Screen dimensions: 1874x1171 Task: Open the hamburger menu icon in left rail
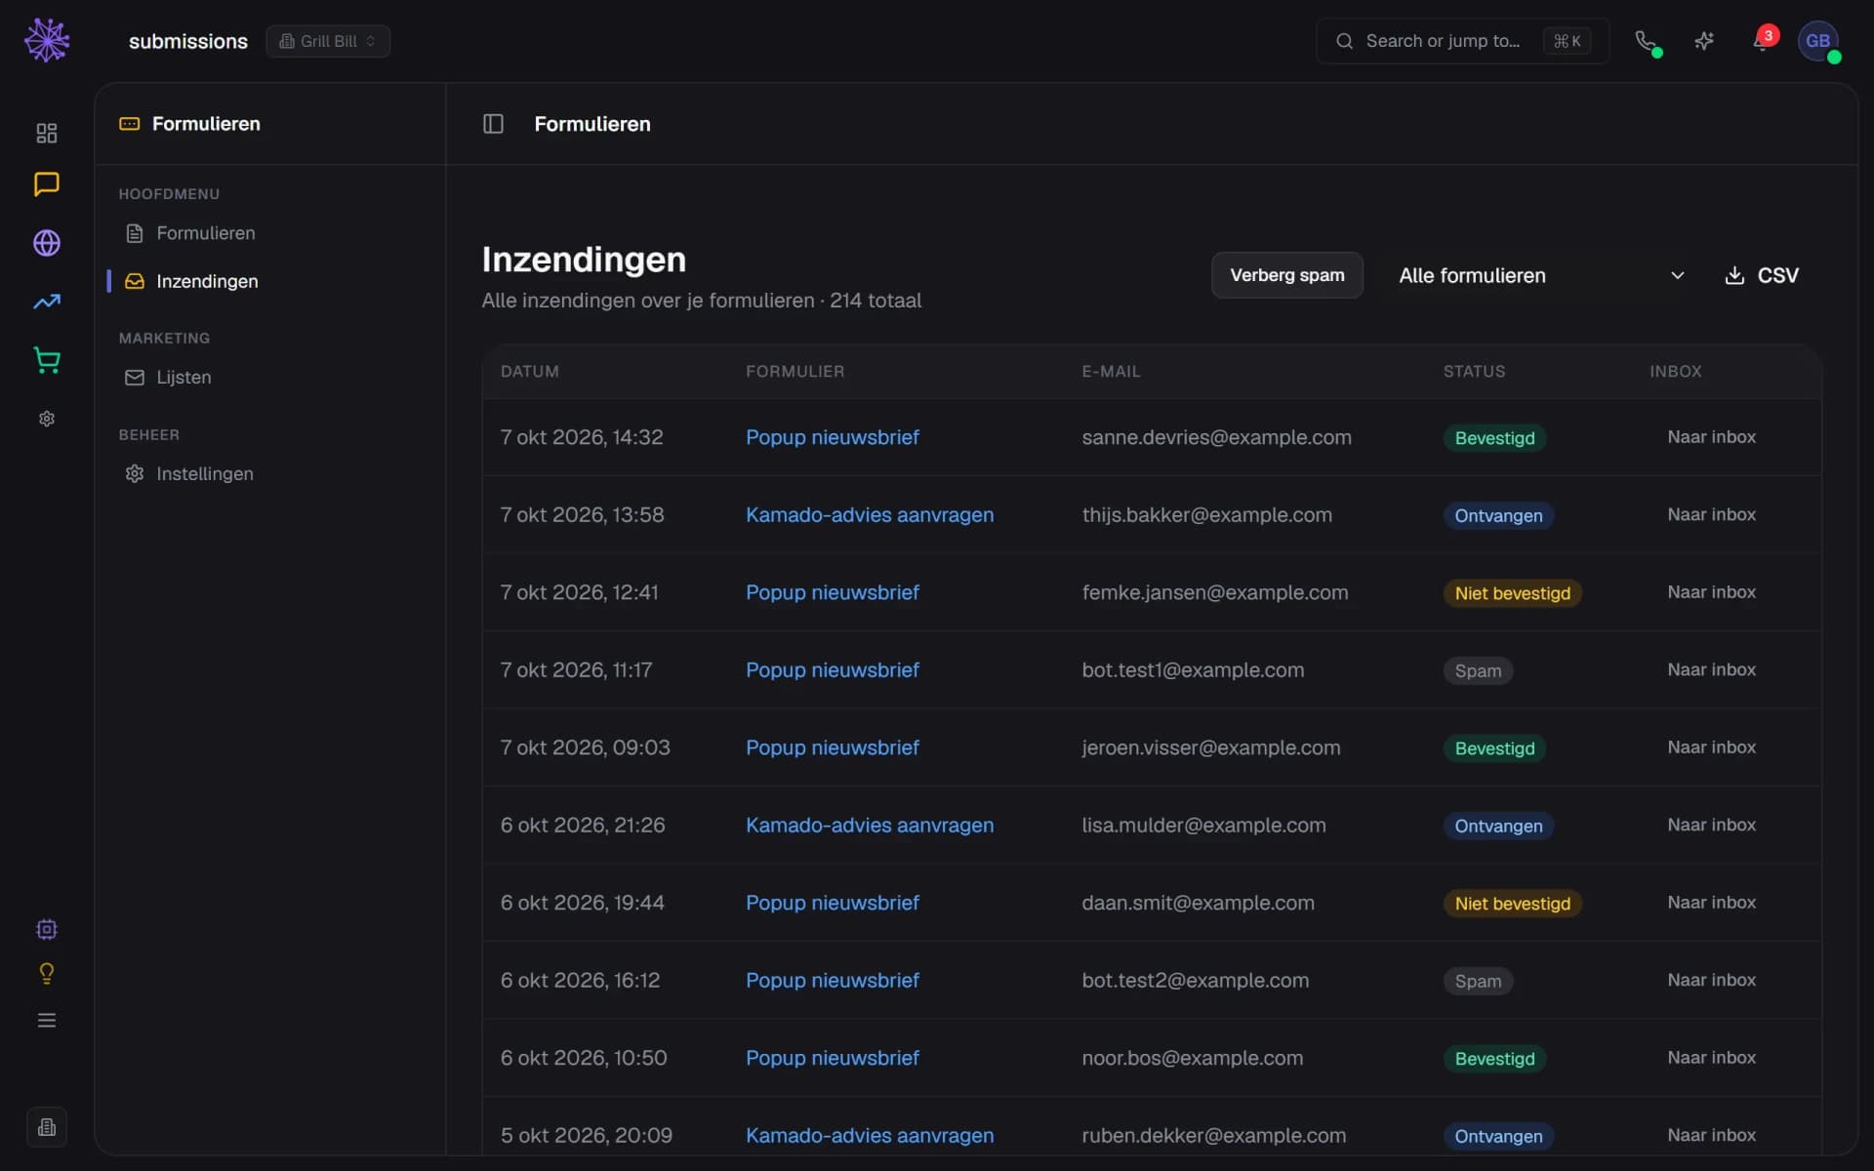click(x=47, y=1021)
